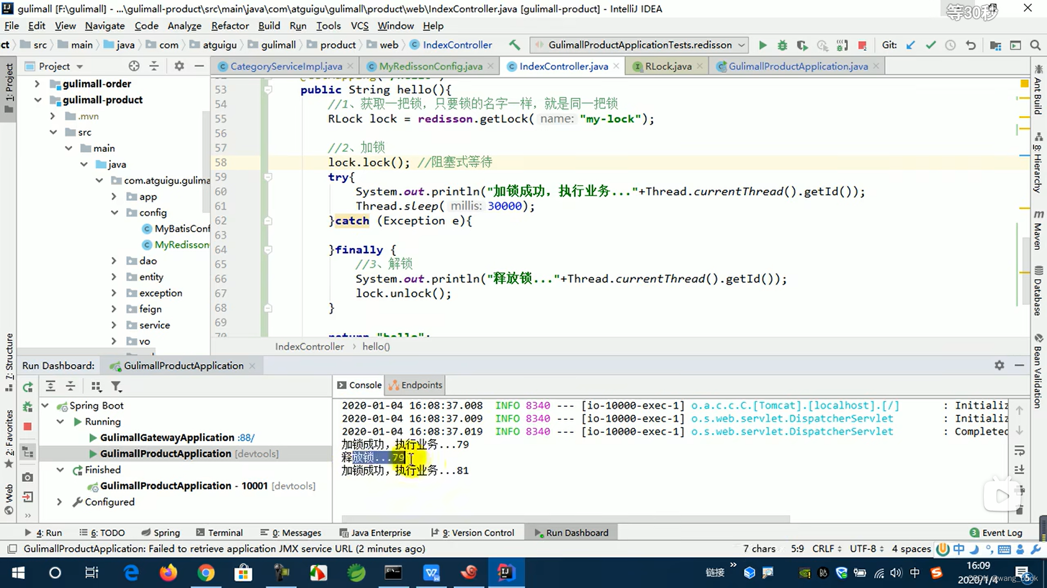Stop the running process red square
The height and width of the screenshot is (588, 1047).
(x=862, y=45)
